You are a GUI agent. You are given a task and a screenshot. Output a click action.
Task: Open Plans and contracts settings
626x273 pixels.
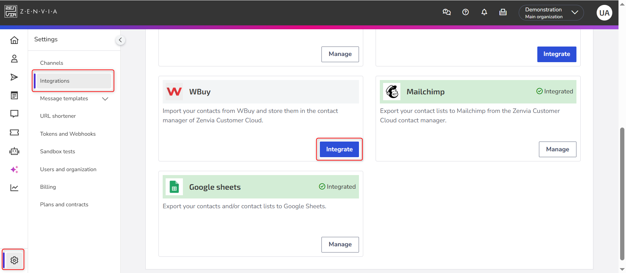click(64, 204)
